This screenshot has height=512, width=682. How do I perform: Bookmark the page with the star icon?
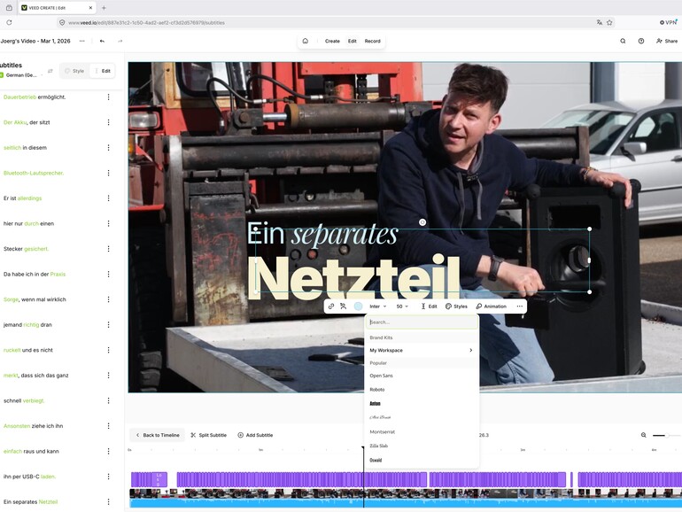tap(609, 23)
